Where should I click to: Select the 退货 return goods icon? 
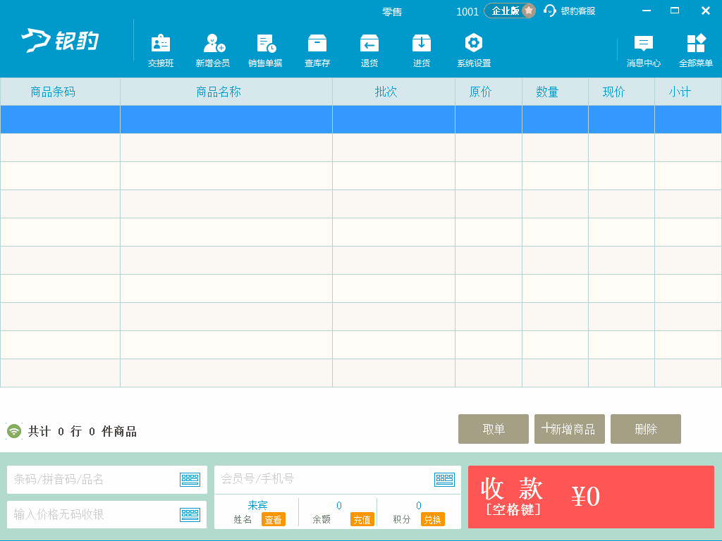(x=369, y=51)
